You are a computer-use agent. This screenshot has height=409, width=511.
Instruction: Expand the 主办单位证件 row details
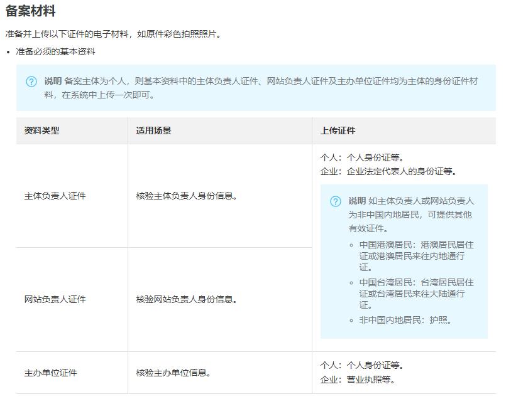pos(48,373)
